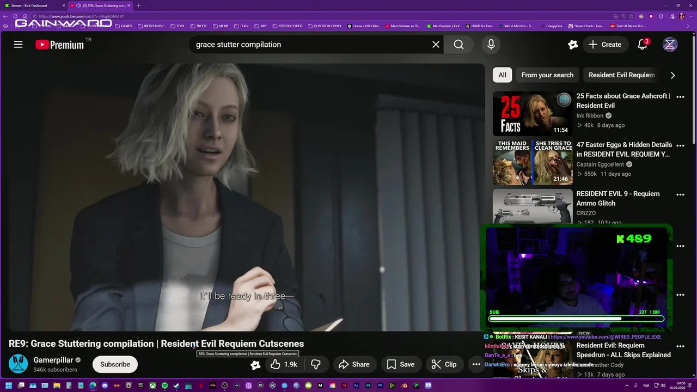This screenshot has width=697, height=392.
Task: Open the GAMES bookmarks folder
Action: (x=123, y=26)
